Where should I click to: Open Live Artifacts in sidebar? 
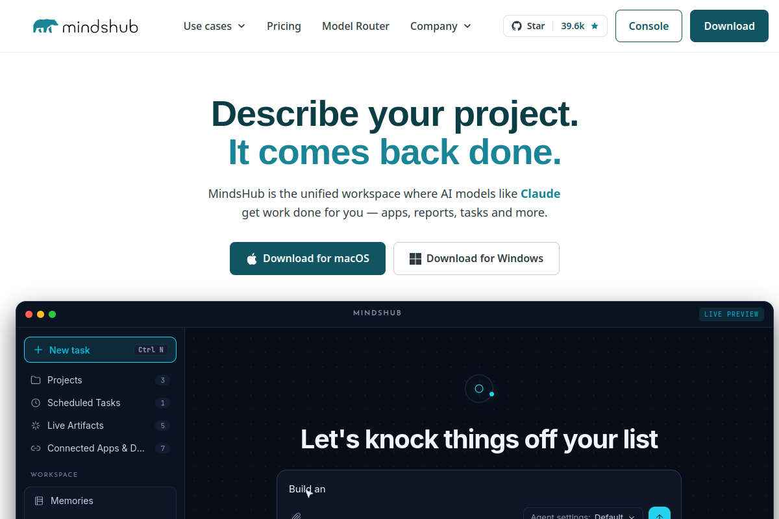(100, 426)
